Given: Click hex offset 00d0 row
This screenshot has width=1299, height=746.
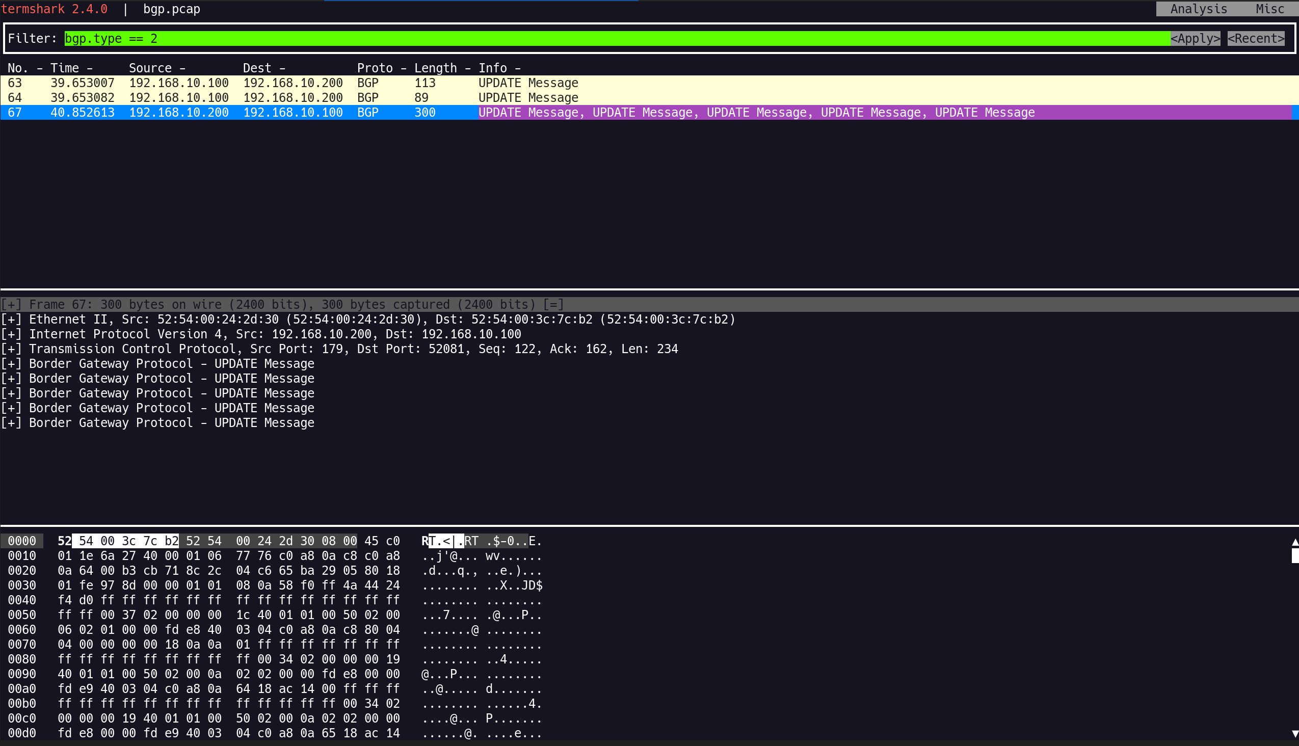Looking at the screenshot, I should coord(22,734).
